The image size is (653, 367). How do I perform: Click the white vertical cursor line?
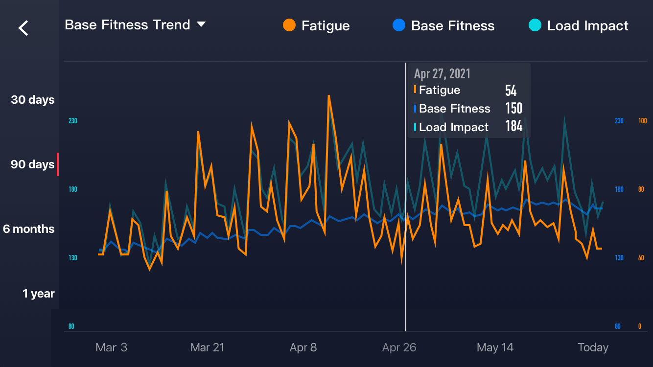click(x=406, y=197)
